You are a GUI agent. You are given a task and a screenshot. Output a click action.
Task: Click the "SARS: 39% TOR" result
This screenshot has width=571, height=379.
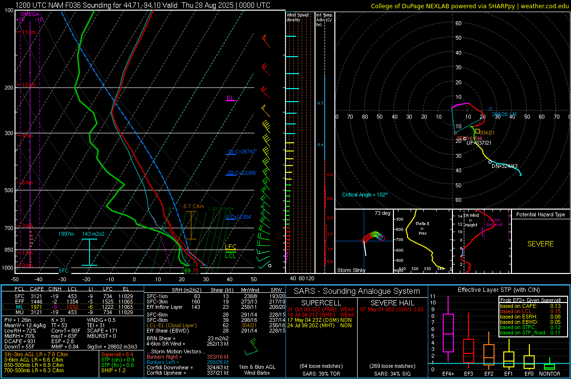321,374
